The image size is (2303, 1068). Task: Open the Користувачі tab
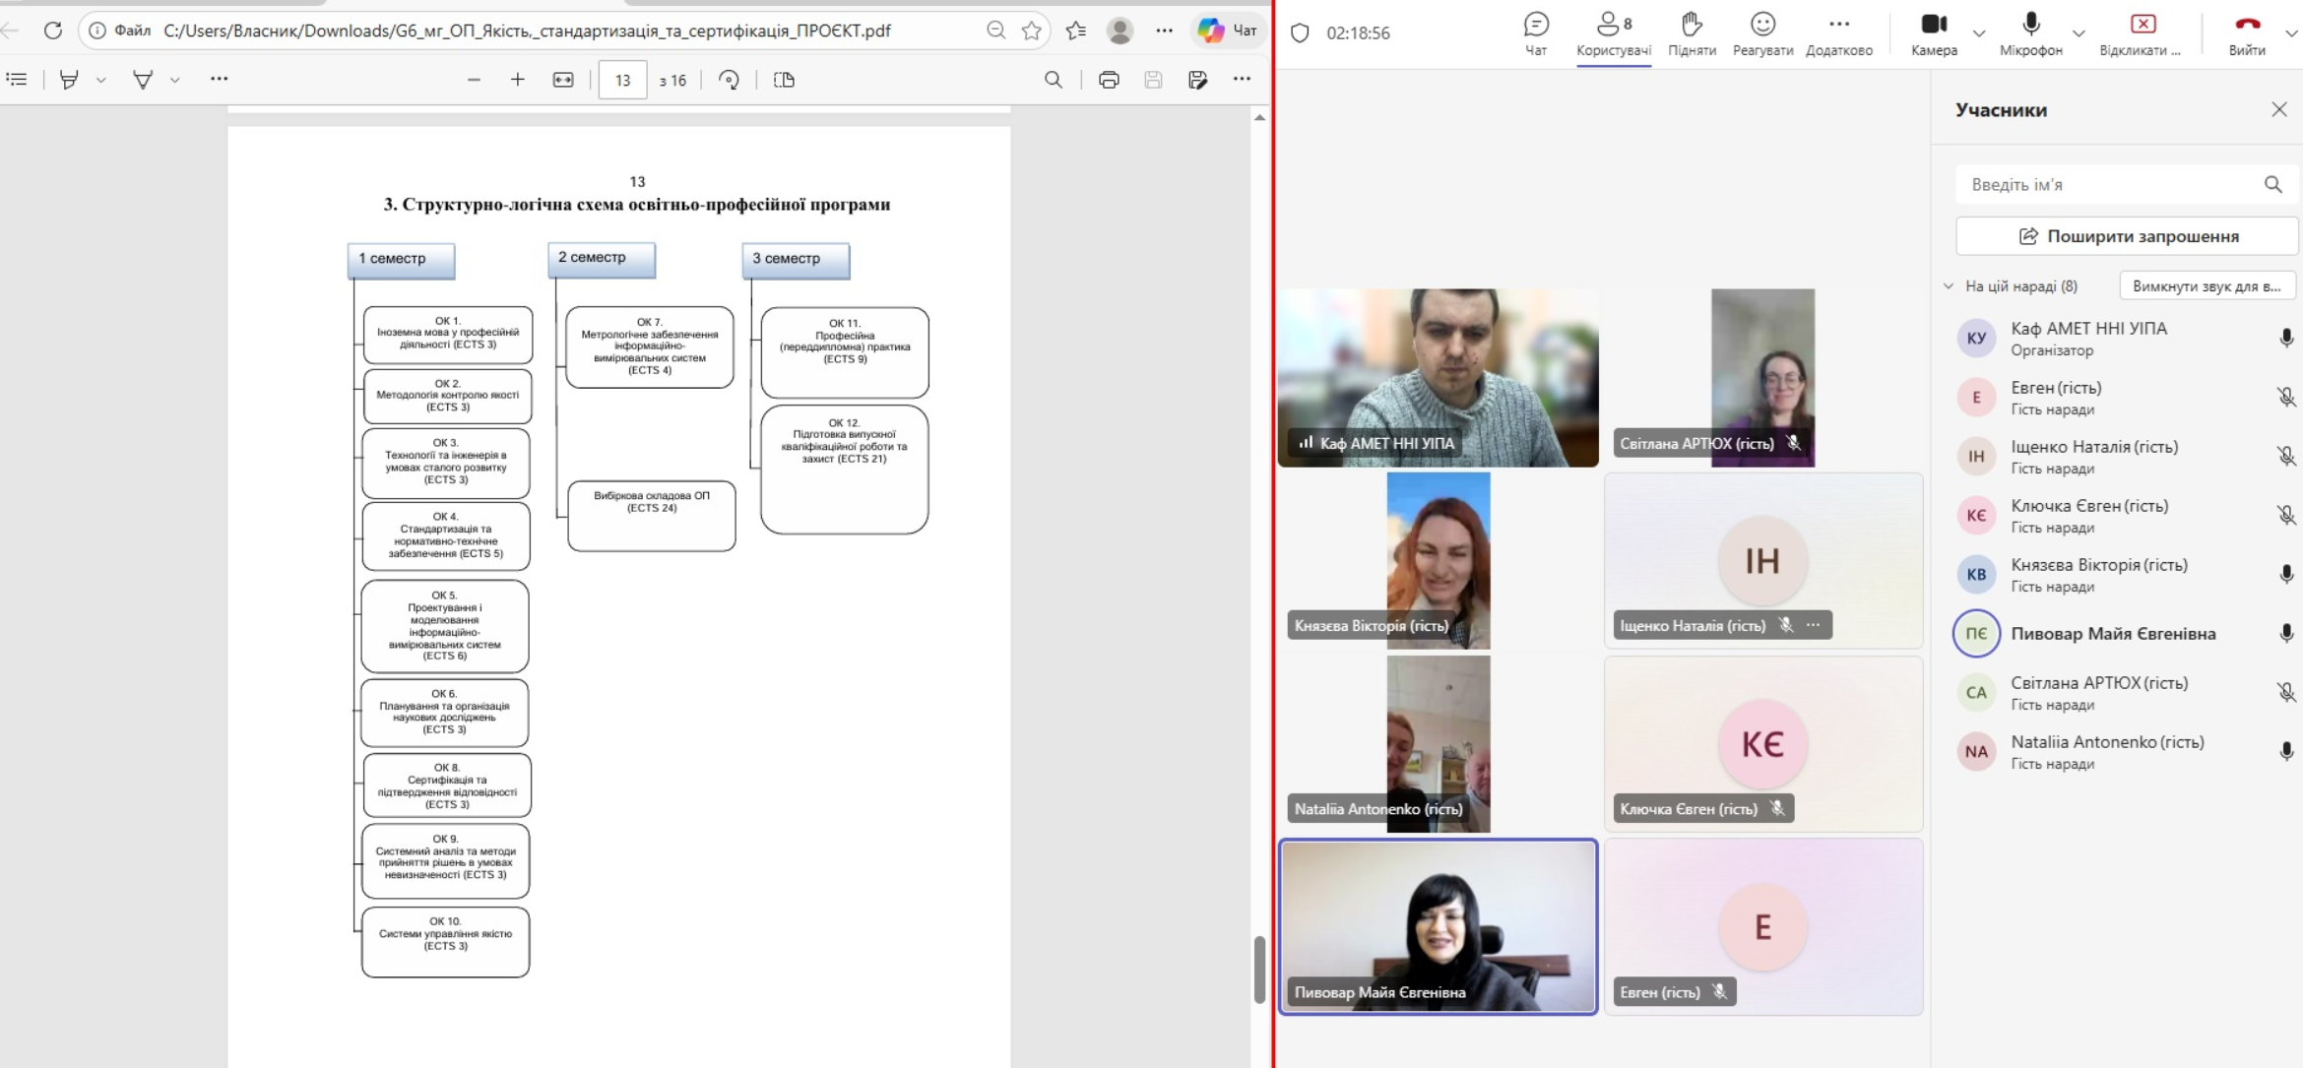click(1613, 32)
